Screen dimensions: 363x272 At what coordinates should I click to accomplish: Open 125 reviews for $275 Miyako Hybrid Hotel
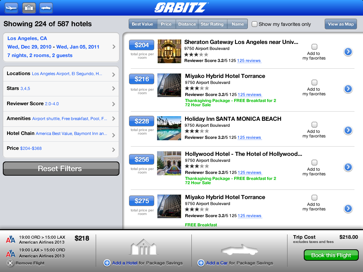[x=250, y=216]
